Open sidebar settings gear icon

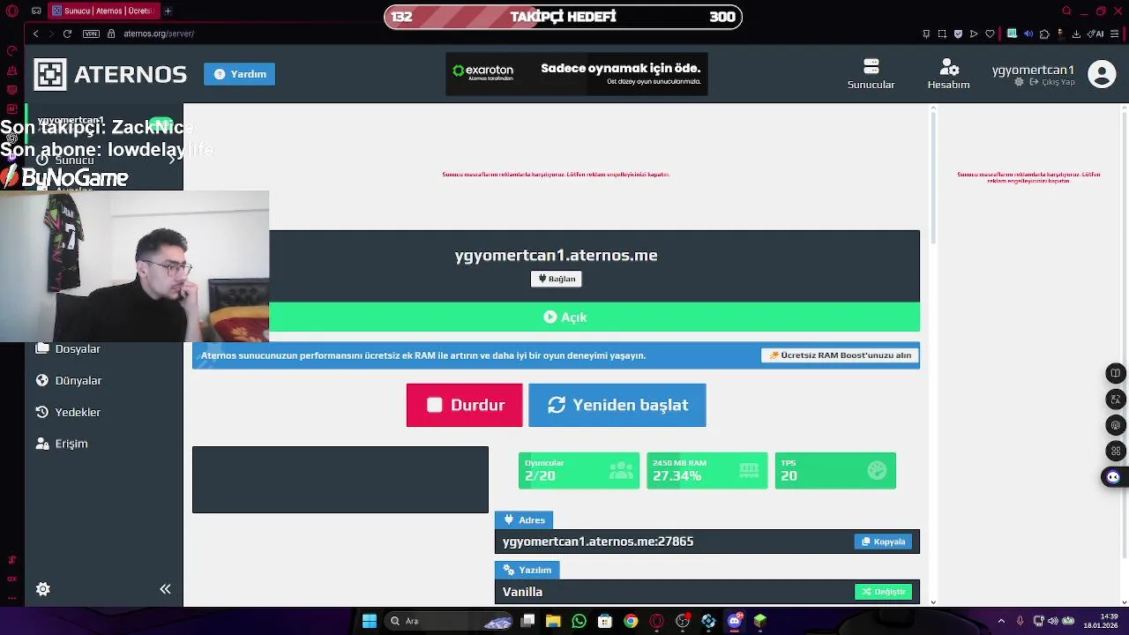click(x=42, y=589)
